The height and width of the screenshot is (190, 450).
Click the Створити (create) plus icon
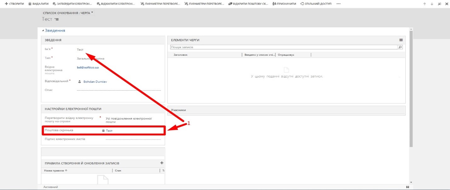click(6, 4)
